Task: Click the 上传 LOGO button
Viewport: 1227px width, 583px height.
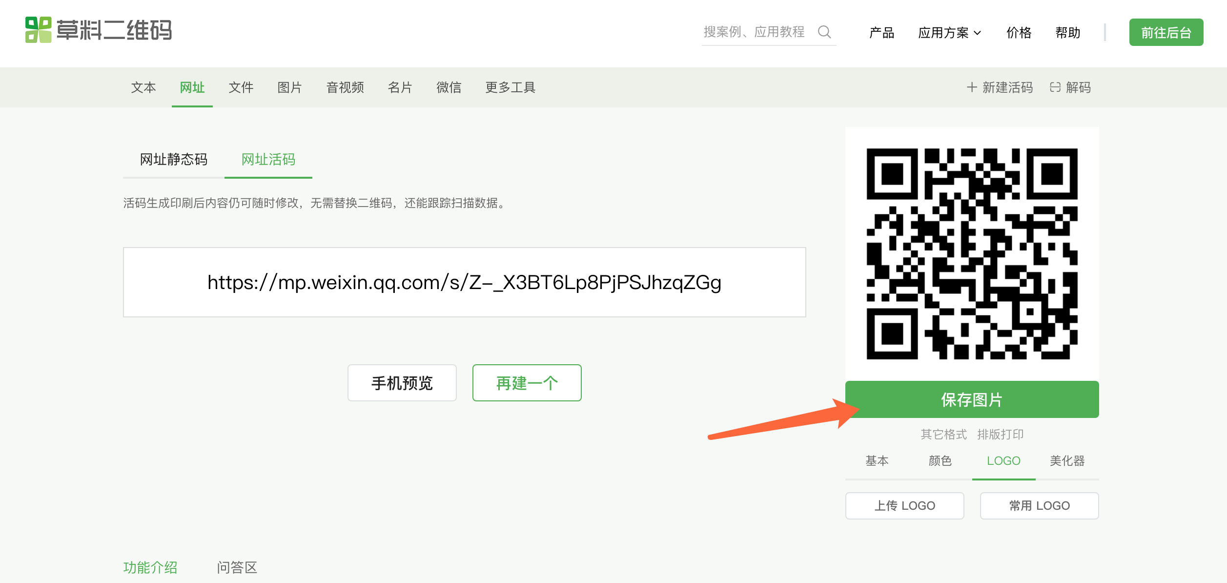Action: (x=904, y=505)
